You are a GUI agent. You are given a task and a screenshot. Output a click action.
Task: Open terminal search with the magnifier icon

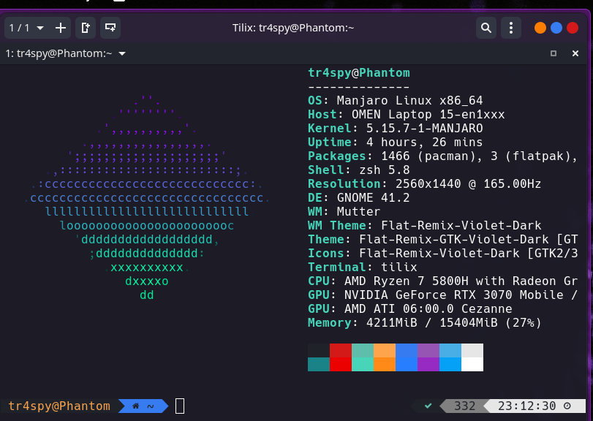coord(486,28)
